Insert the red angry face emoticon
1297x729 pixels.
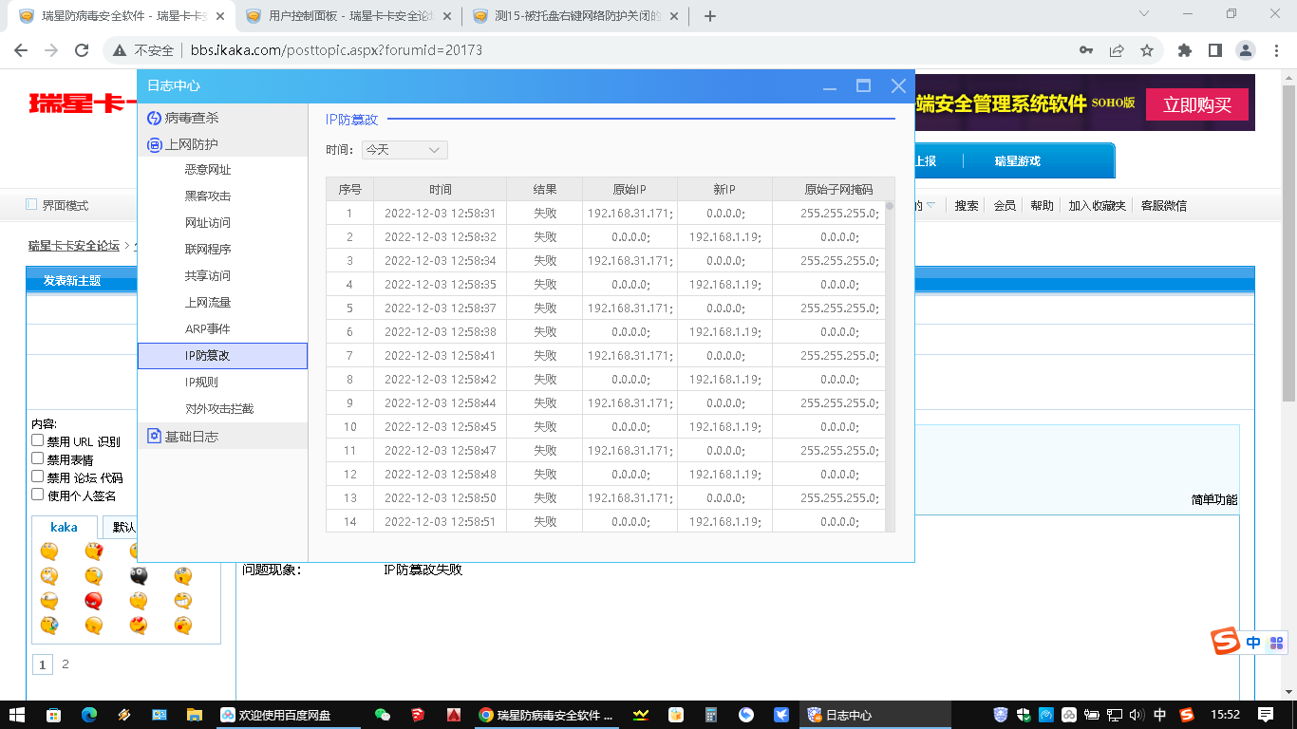pos(94,600)
